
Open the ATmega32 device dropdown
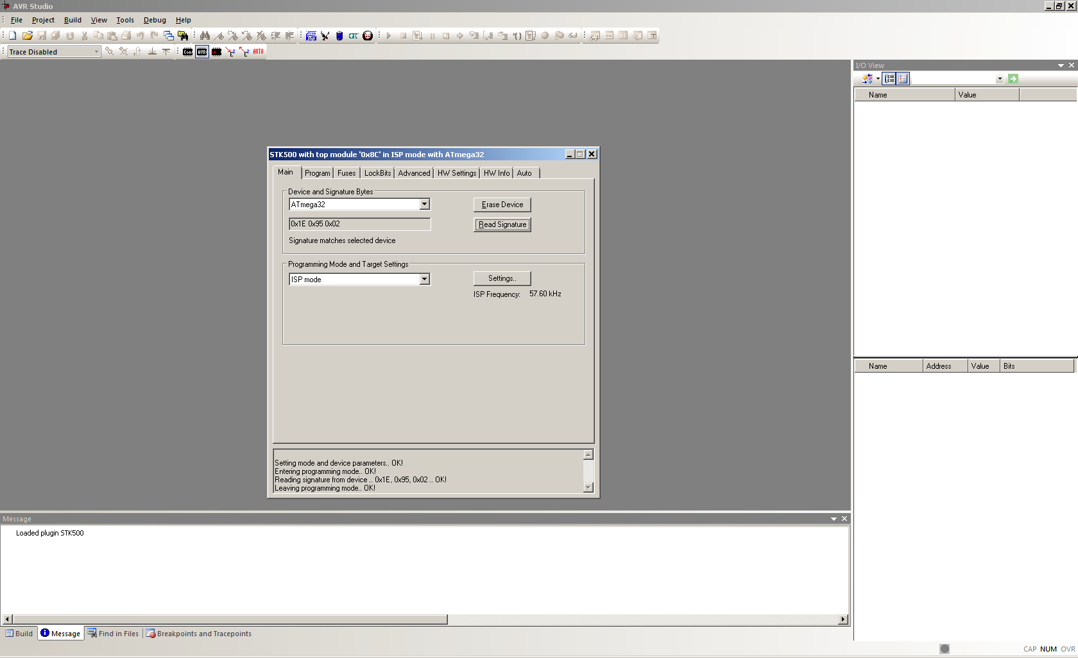point(424,204)
